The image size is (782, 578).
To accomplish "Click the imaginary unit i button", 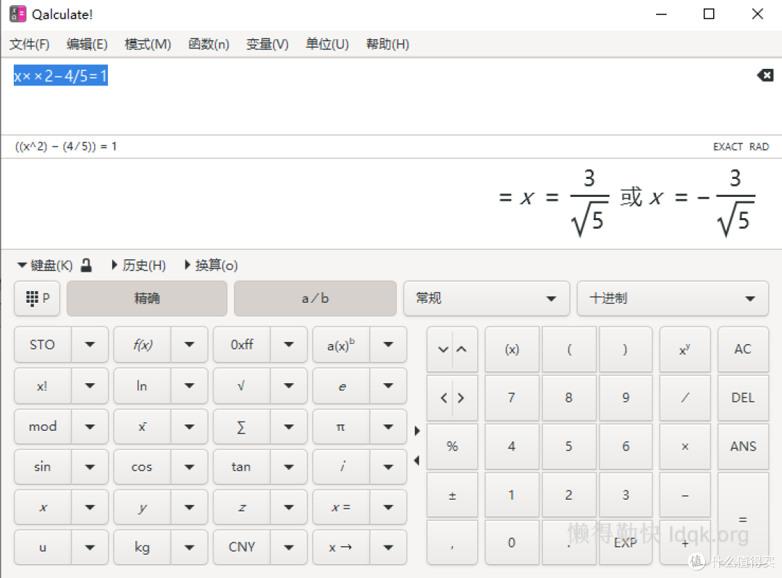I will click(x=341, y=466).
